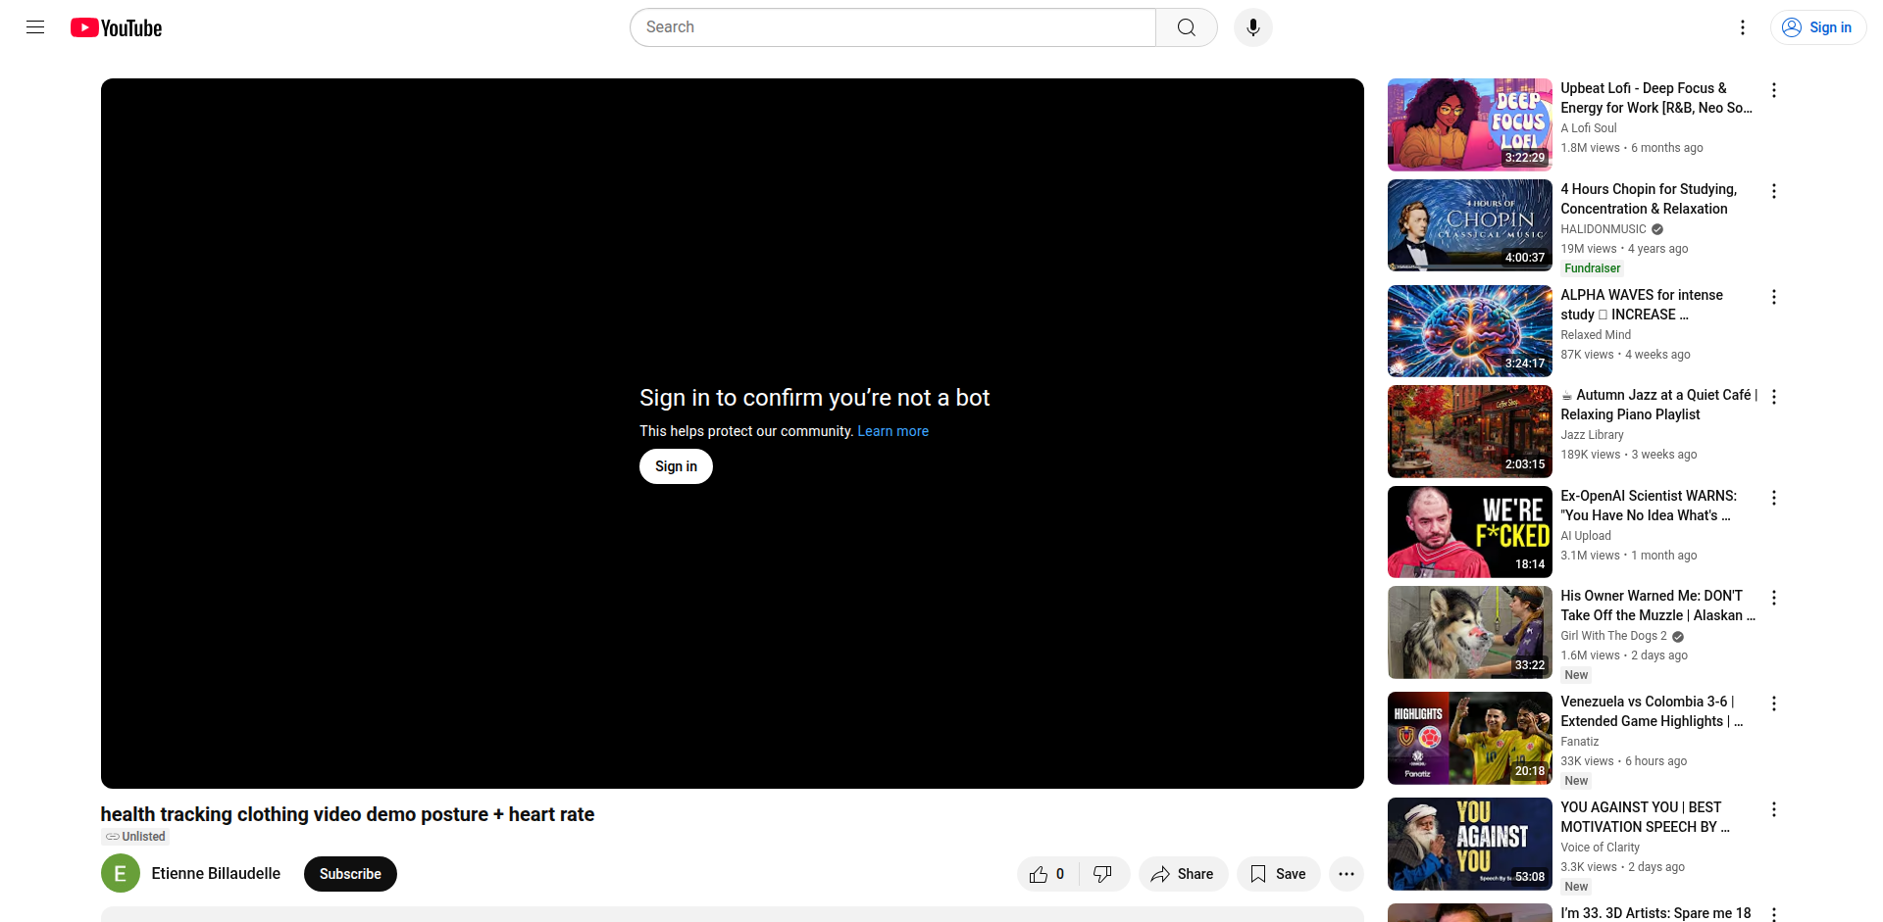Save the video to a playlist
Screen dimensions: 1883x922
pos(1278,874)
